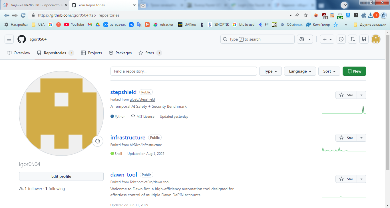This screenshot has height=208, width=390.
Task: Bookmark this page with the star icon
Action: tap(306, 15)
